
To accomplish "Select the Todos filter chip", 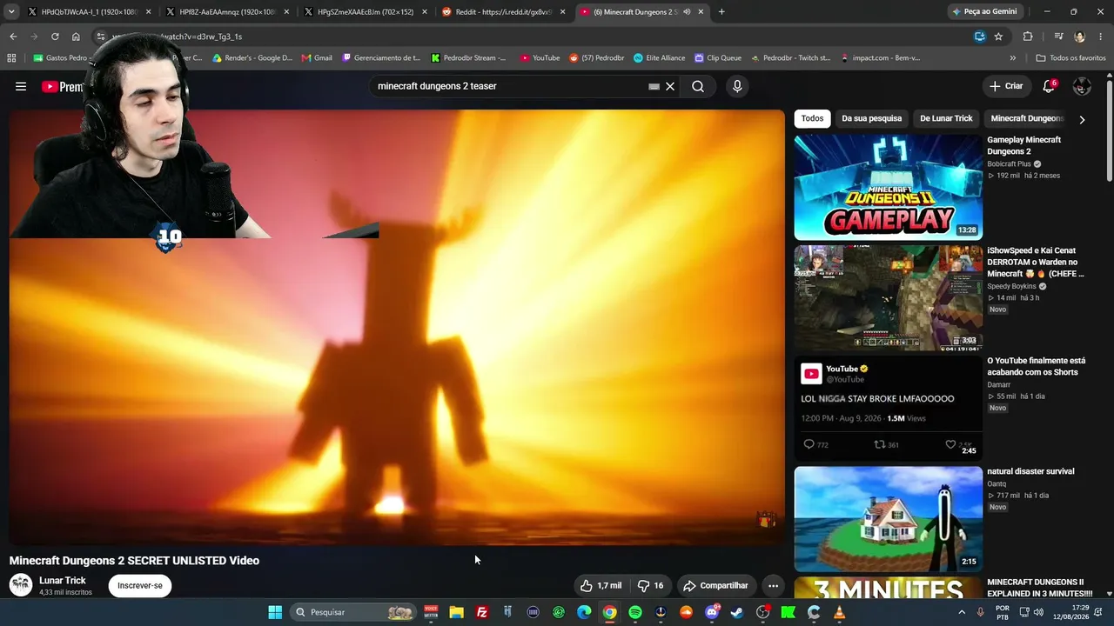I will tap(812, 118).
